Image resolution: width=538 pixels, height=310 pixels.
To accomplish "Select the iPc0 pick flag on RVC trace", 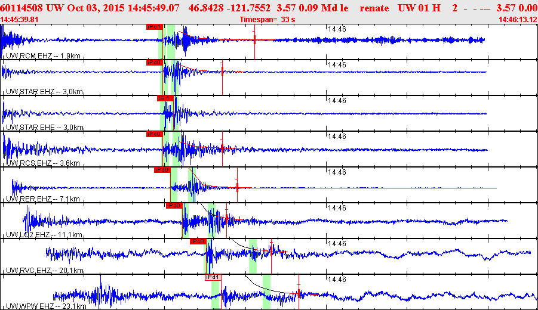I will pyautogui.click(x=198, y=241).
